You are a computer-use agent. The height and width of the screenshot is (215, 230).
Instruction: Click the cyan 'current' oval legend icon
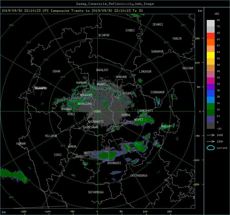tap(211, 148)
